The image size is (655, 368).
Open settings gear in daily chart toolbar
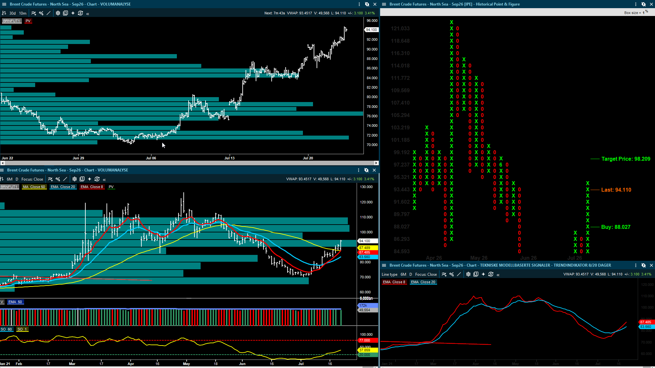(75, 179)
